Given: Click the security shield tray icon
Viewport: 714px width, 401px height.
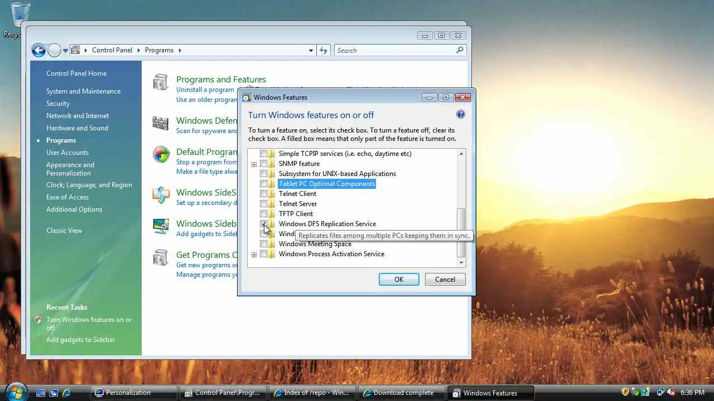Looking at the screenshot, I should click(625, 392).
